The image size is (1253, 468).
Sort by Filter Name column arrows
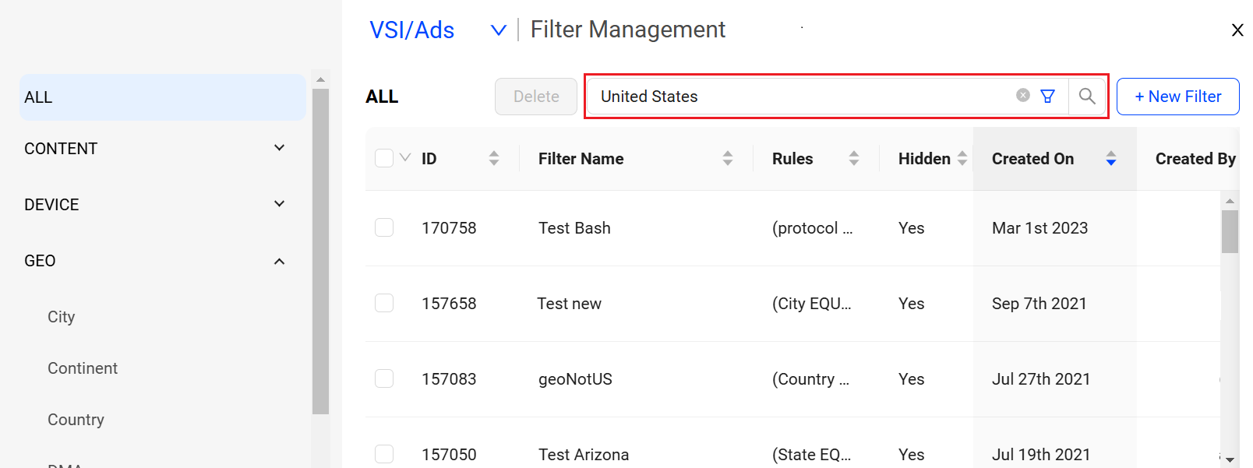pos(728,159)
